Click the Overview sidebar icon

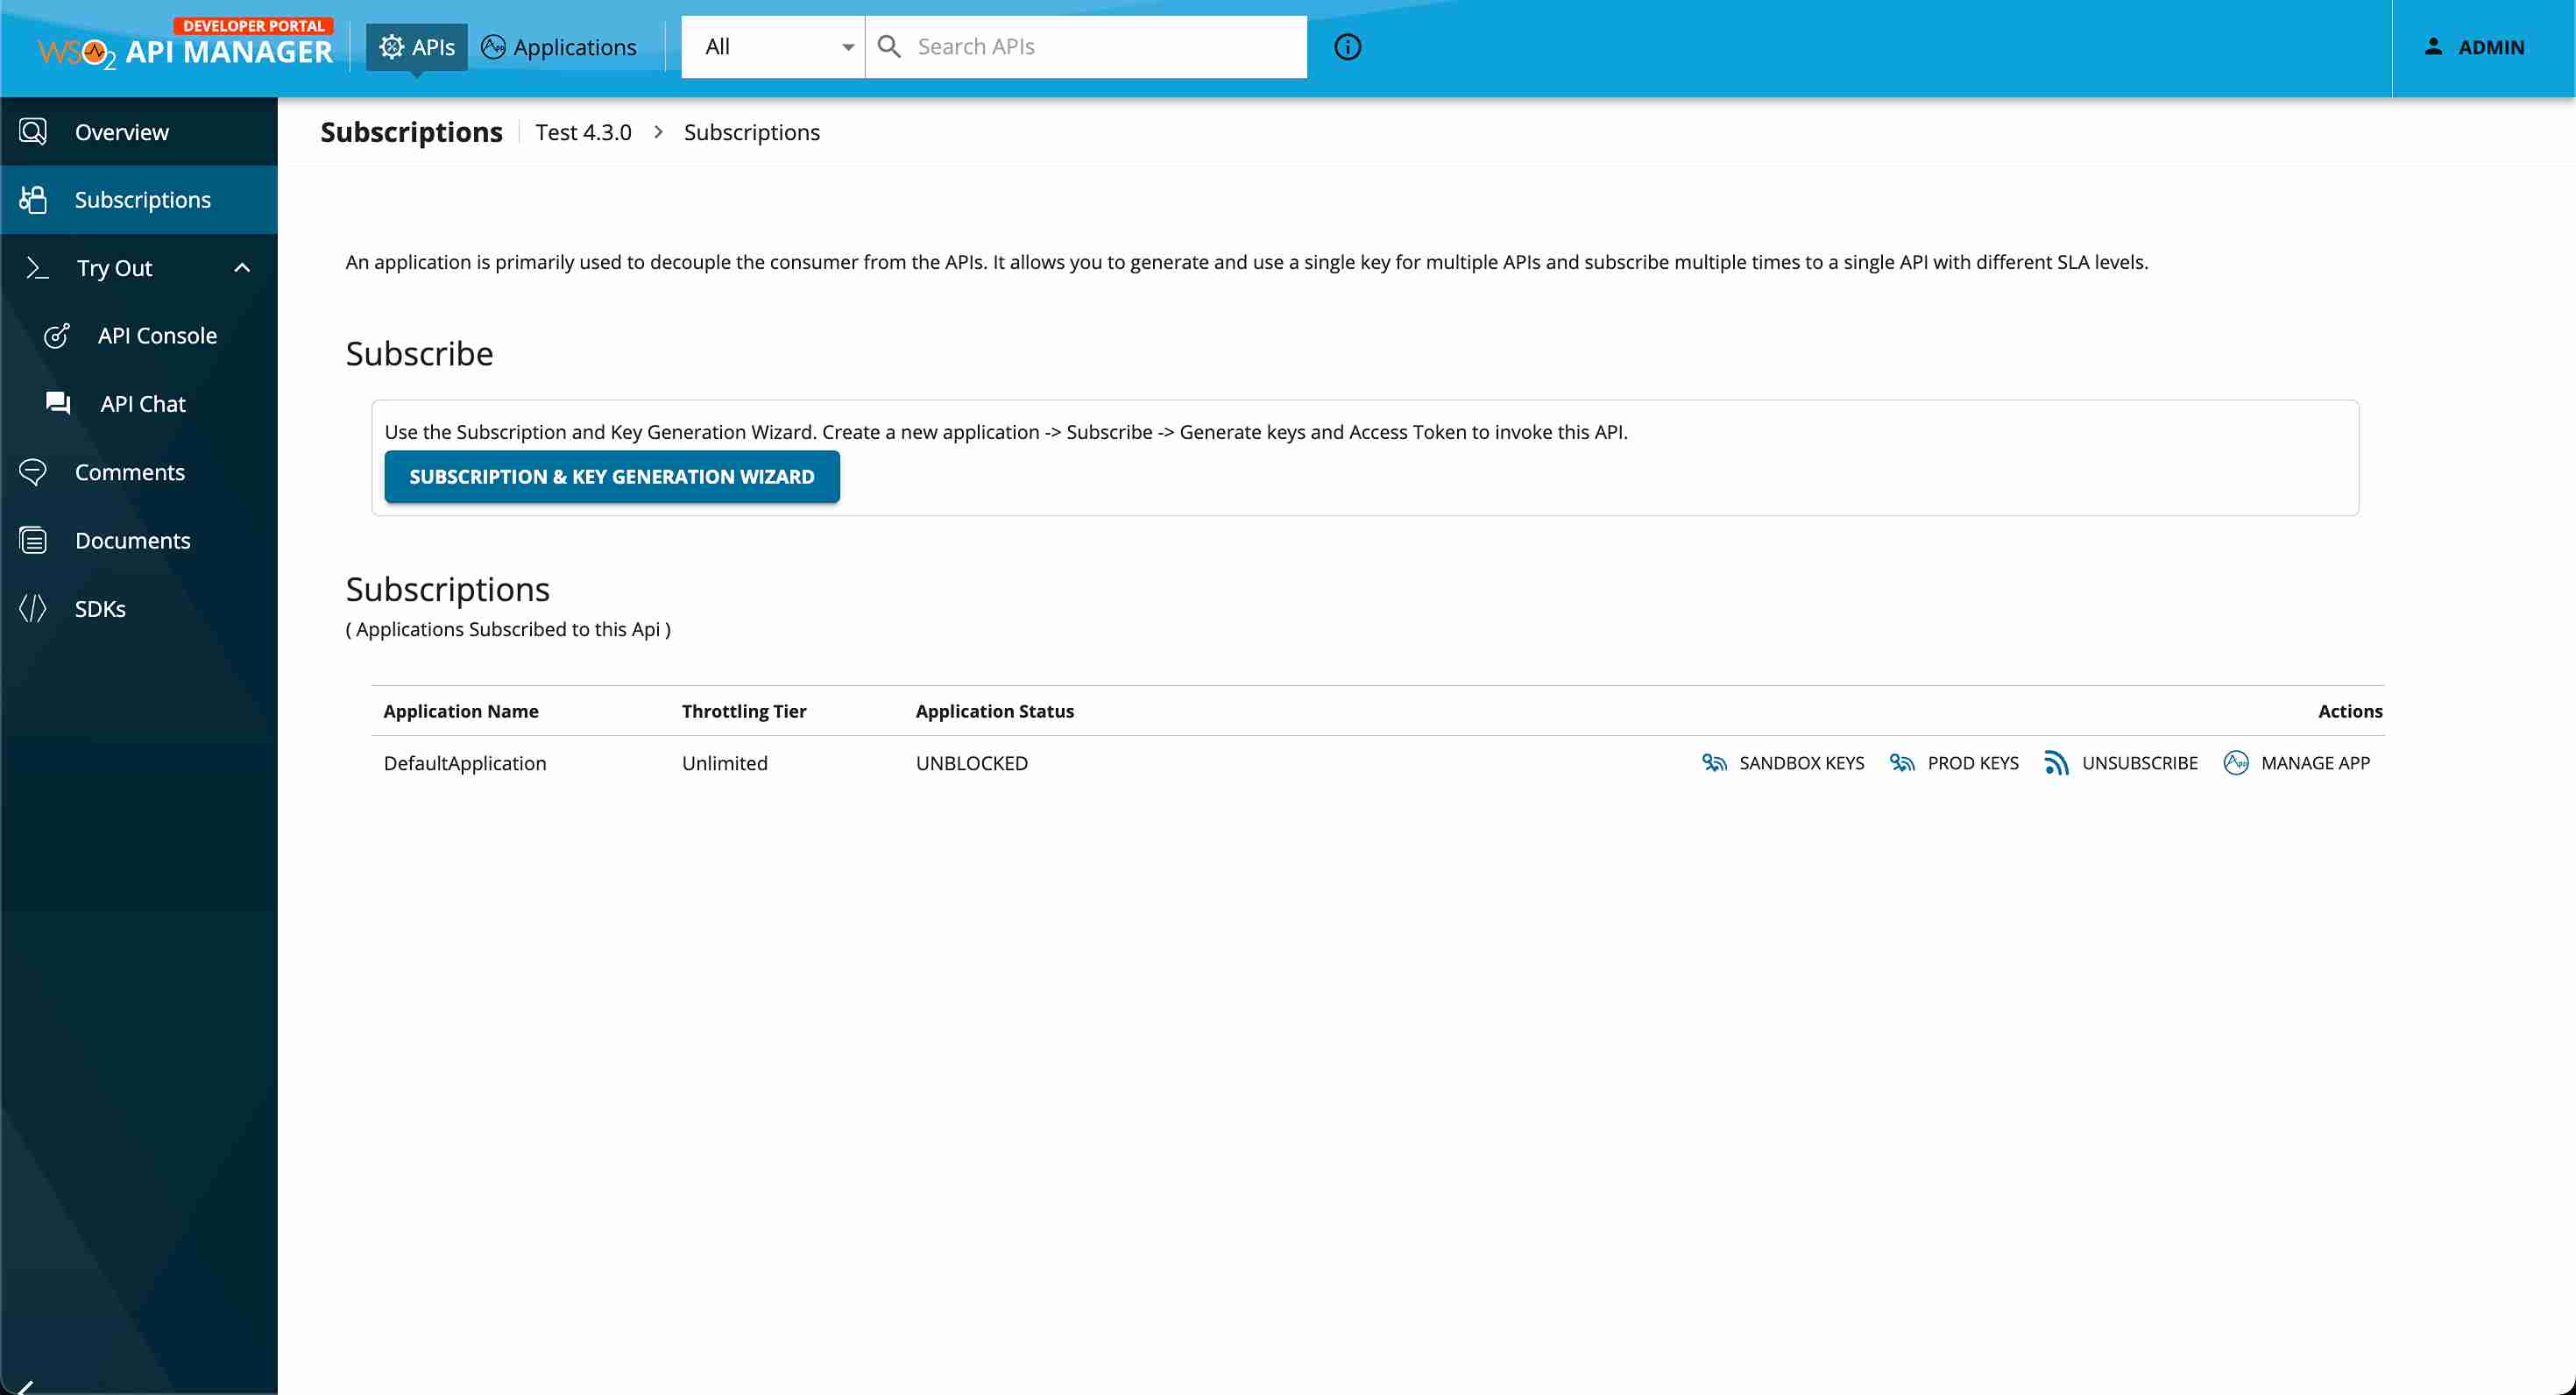pos(33,132)
